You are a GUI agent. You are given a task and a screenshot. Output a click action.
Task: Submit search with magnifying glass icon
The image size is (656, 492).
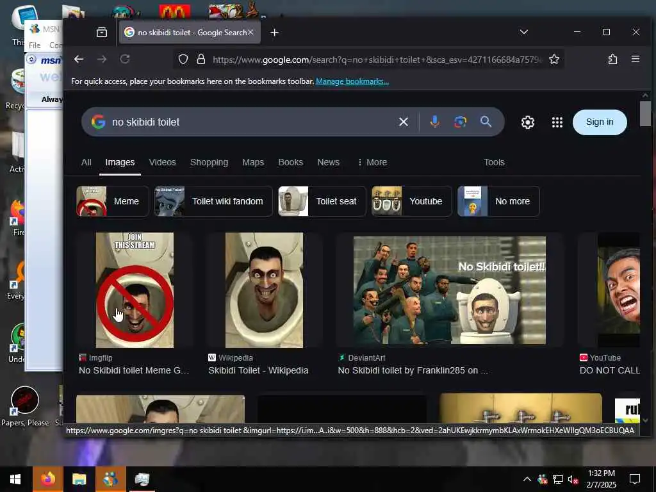(x=486, y=122)
